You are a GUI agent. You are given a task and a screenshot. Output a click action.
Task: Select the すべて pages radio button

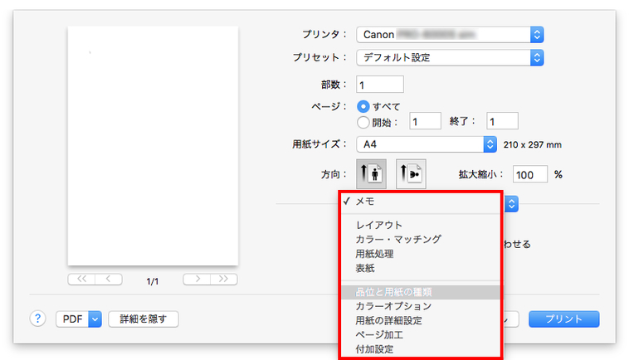coord(363,106)
